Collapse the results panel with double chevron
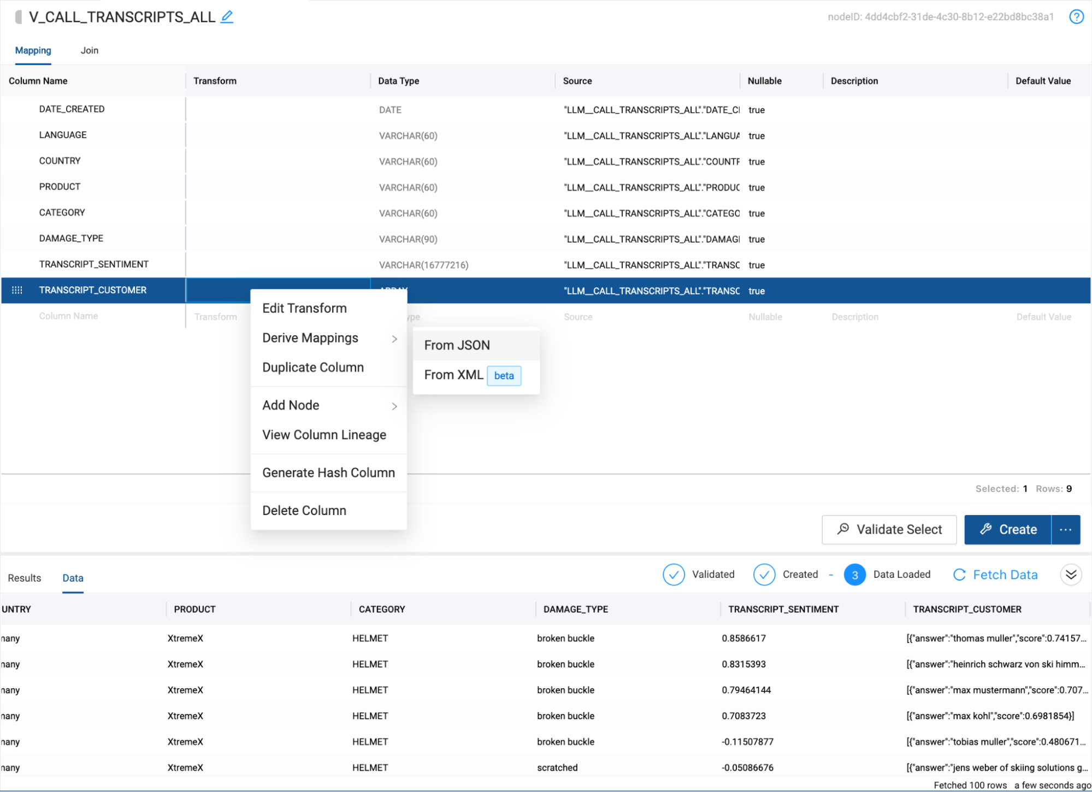 tap(1071, 575)
